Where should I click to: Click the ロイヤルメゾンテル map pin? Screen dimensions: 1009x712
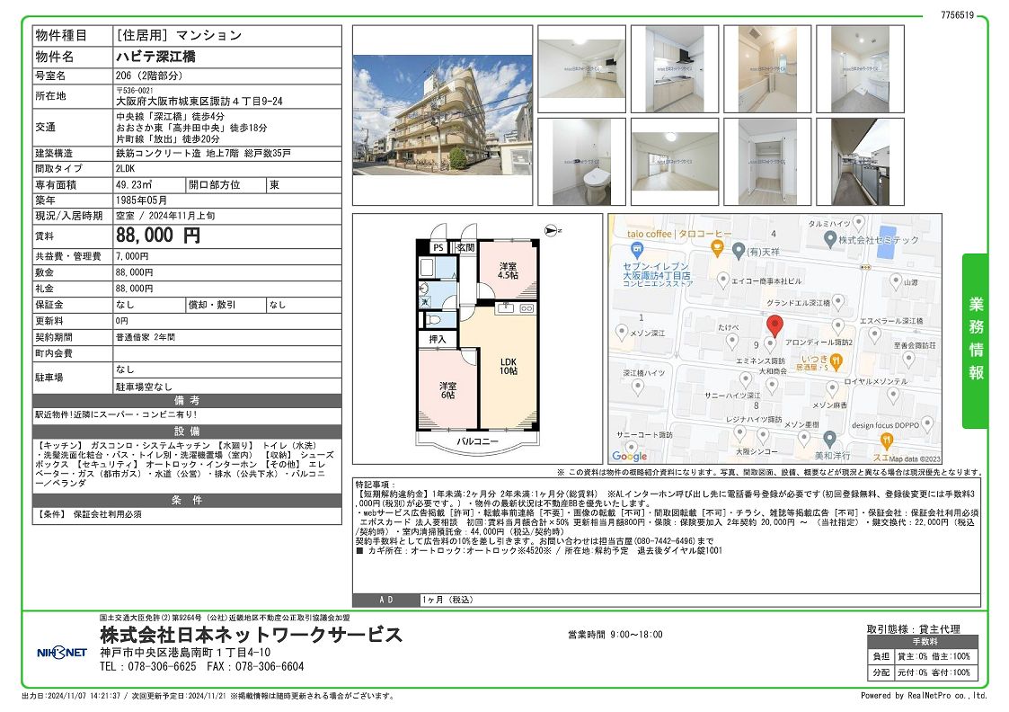(893, 395)
